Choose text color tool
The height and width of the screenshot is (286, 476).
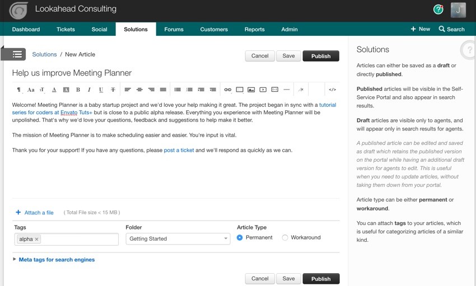pyautogui.click(x=54, y=90)
